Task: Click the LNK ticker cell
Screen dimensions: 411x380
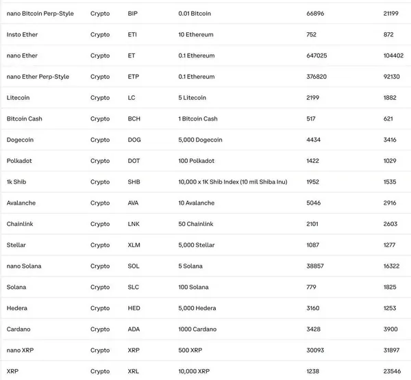Action: click(134, 224)
